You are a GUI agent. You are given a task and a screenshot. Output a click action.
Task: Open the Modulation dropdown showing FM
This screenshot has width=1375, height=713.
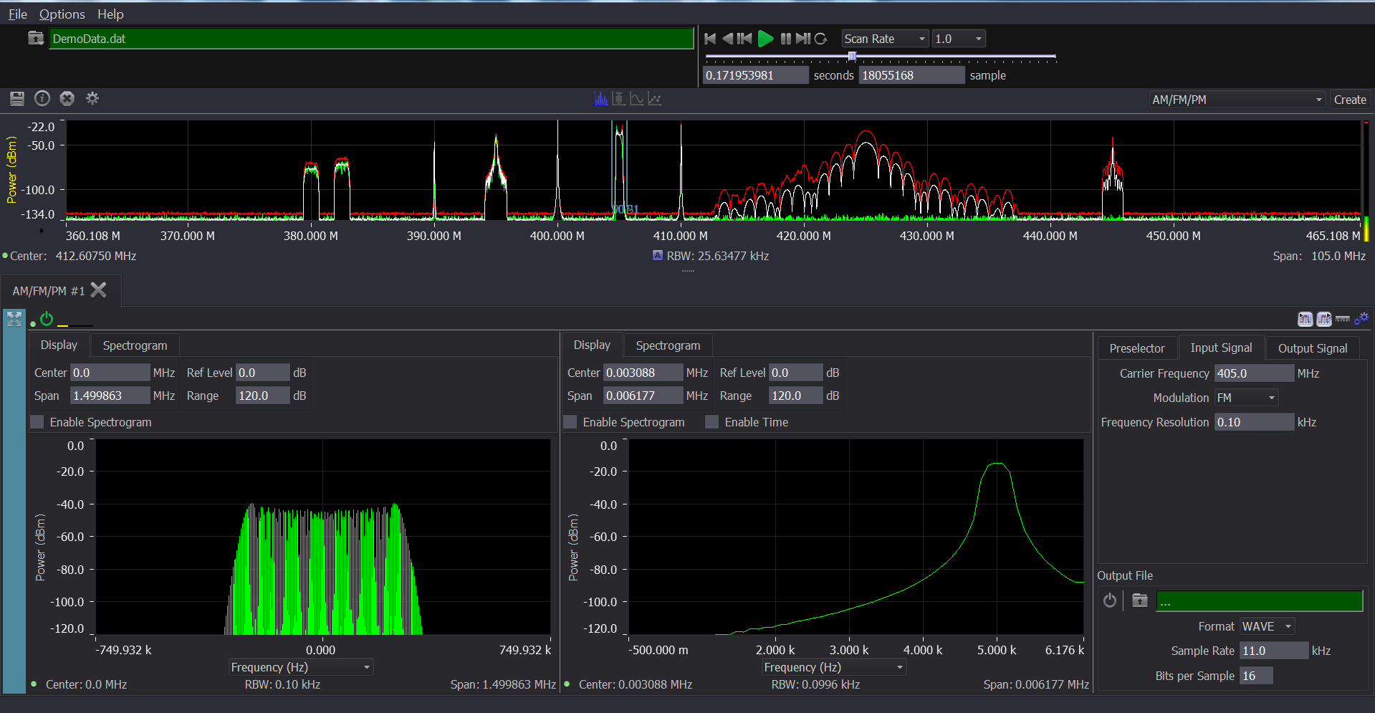click(x=1245, y=397)
